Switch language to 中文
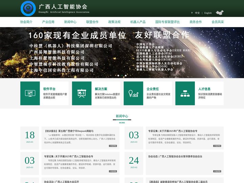244x183 pixels. 197,13
